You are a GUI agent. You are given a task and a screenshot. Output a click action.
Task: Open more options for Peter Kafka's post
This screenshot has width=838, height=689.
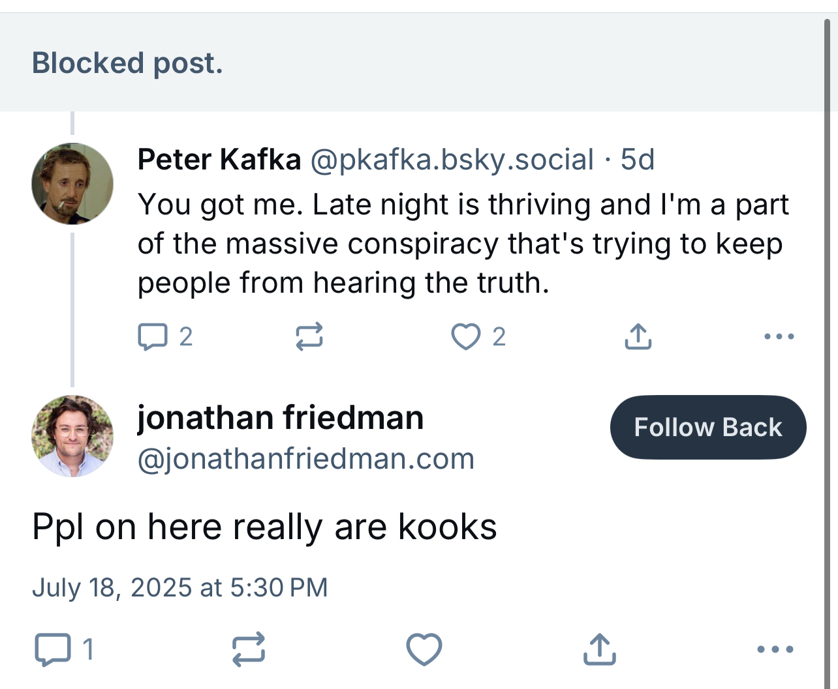coord(779,337)
